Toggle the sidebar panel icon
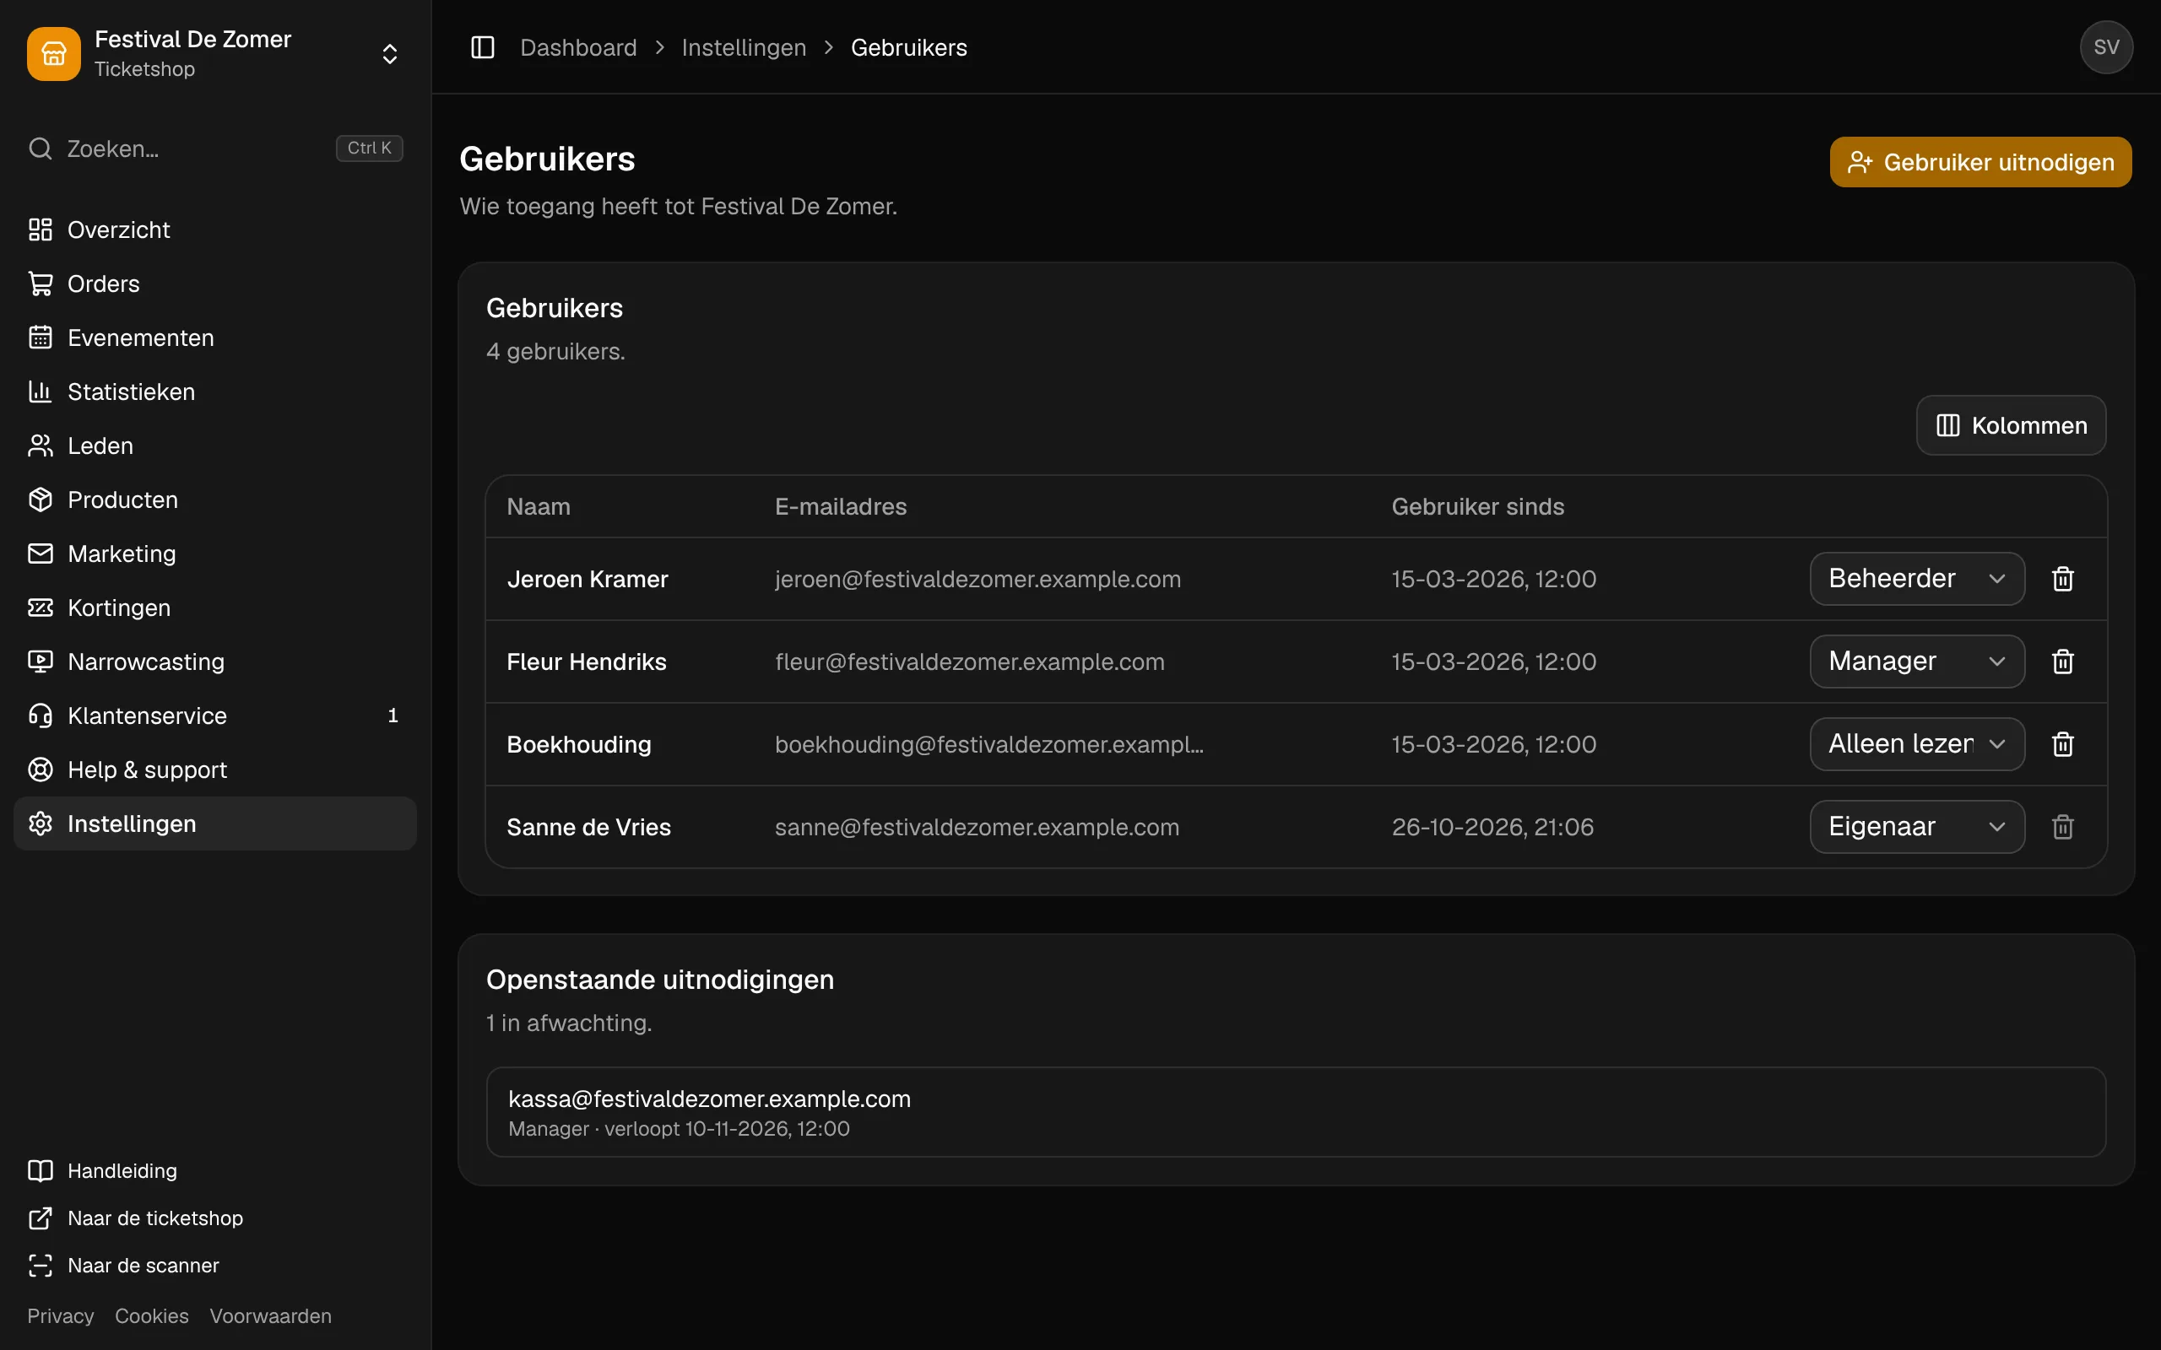 (482, 47)
